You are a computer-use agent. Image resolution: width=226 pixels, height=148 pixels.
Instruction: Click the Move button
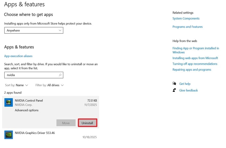click(x=66, y=123)
